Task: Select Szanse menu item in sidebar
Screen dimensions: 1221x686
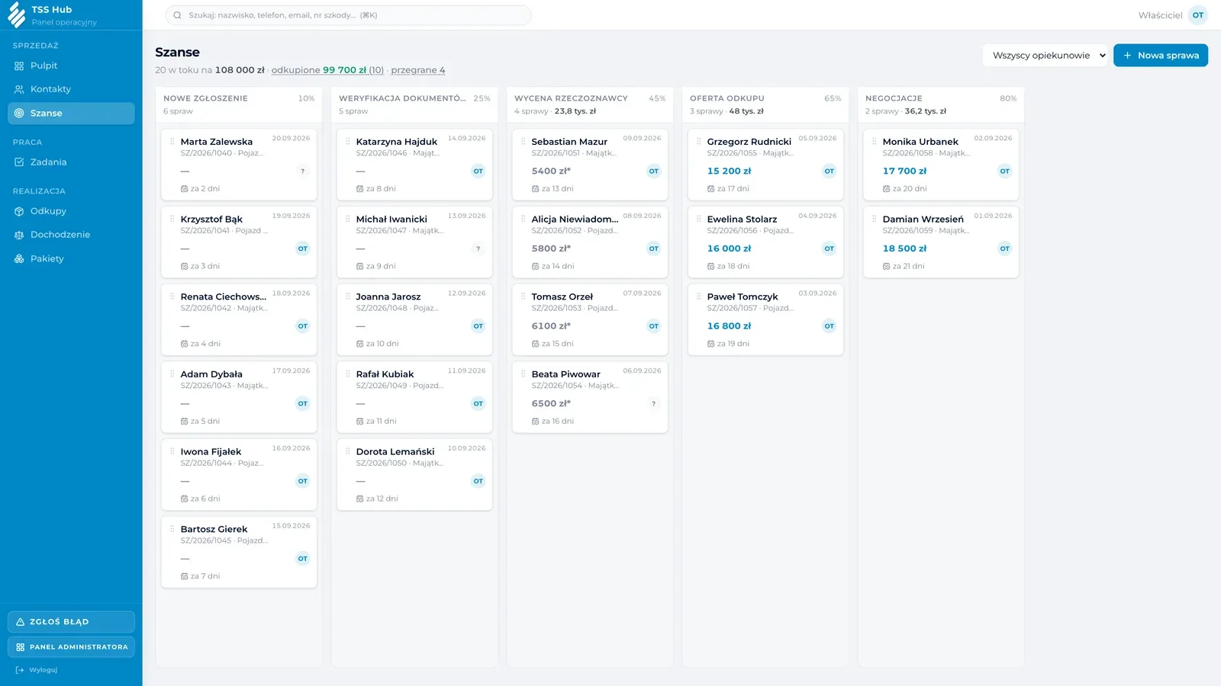Action: click(x=71, y=114)
